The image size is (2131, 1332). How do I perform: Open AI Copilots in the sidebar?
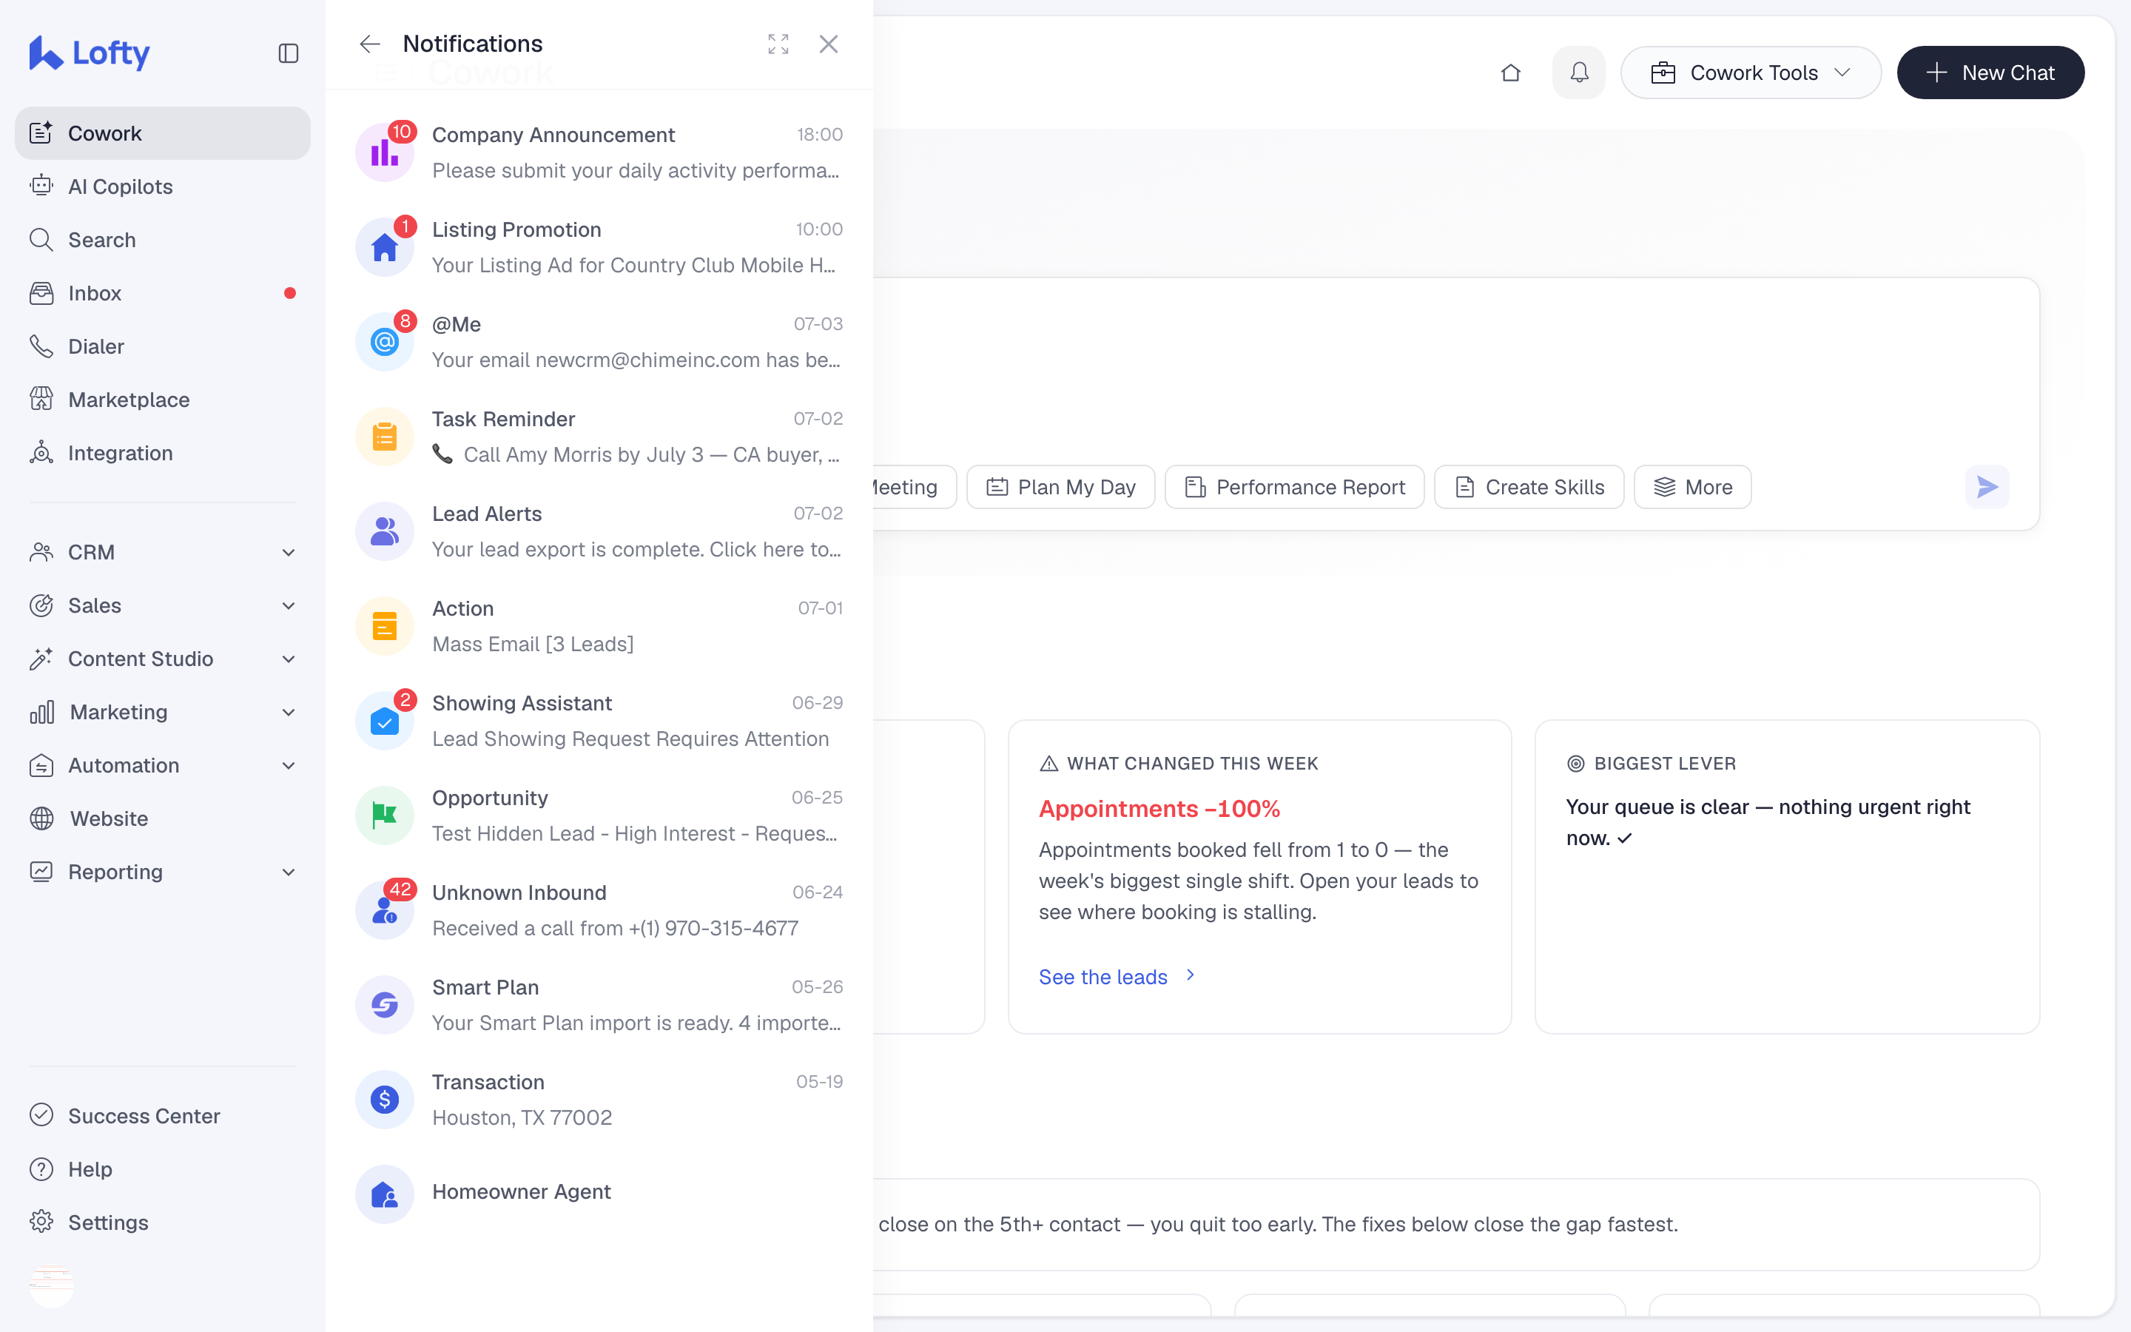coord(163,186)
